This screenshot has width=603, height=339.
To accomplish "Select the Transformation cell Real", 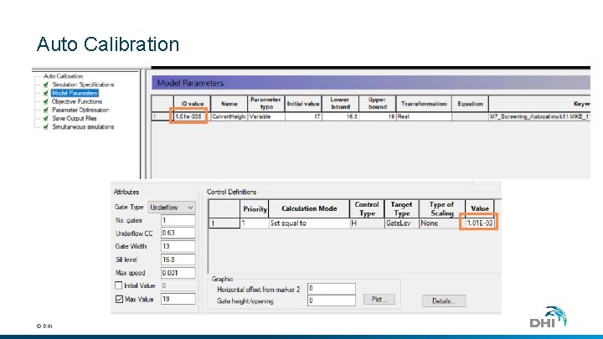I will pos(424,116).
